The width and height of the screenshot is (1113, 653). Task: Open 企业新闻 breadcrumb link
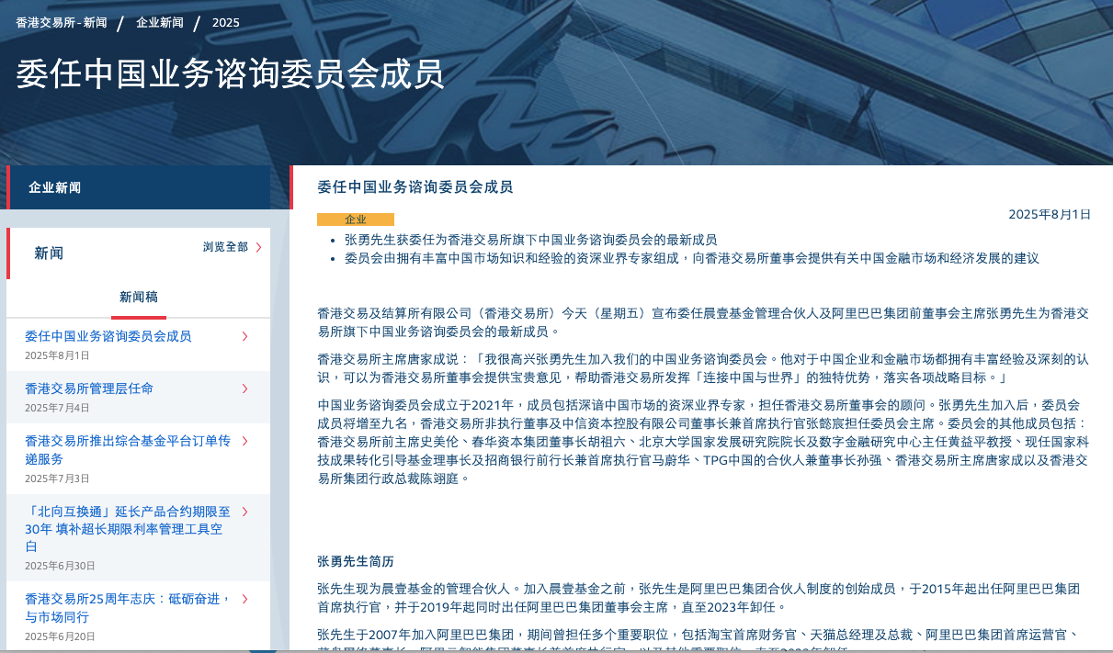point(160,22)
